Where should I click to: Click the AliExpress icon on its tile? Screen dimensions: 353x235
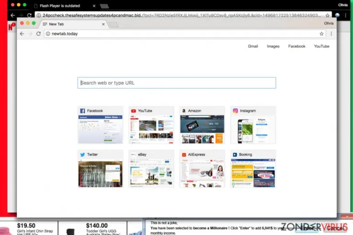tap(184, 155)
